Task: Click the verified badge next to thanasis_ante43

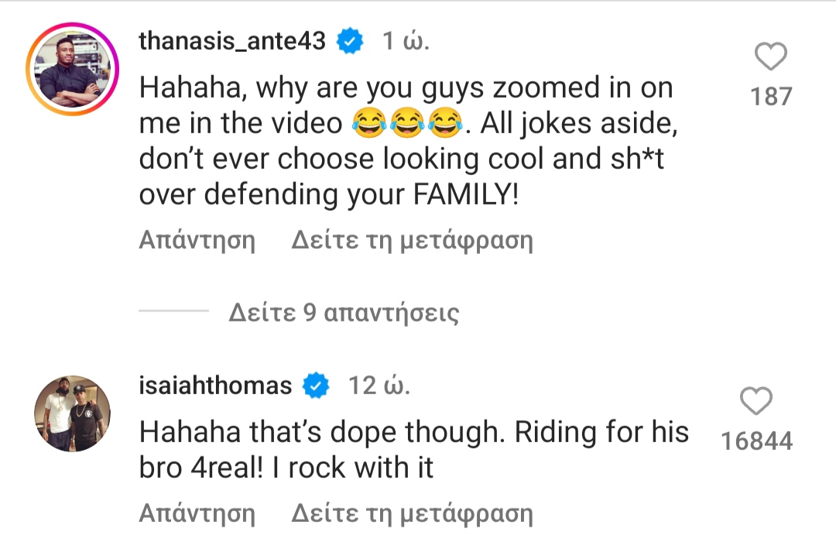Action: pos(351,42)
